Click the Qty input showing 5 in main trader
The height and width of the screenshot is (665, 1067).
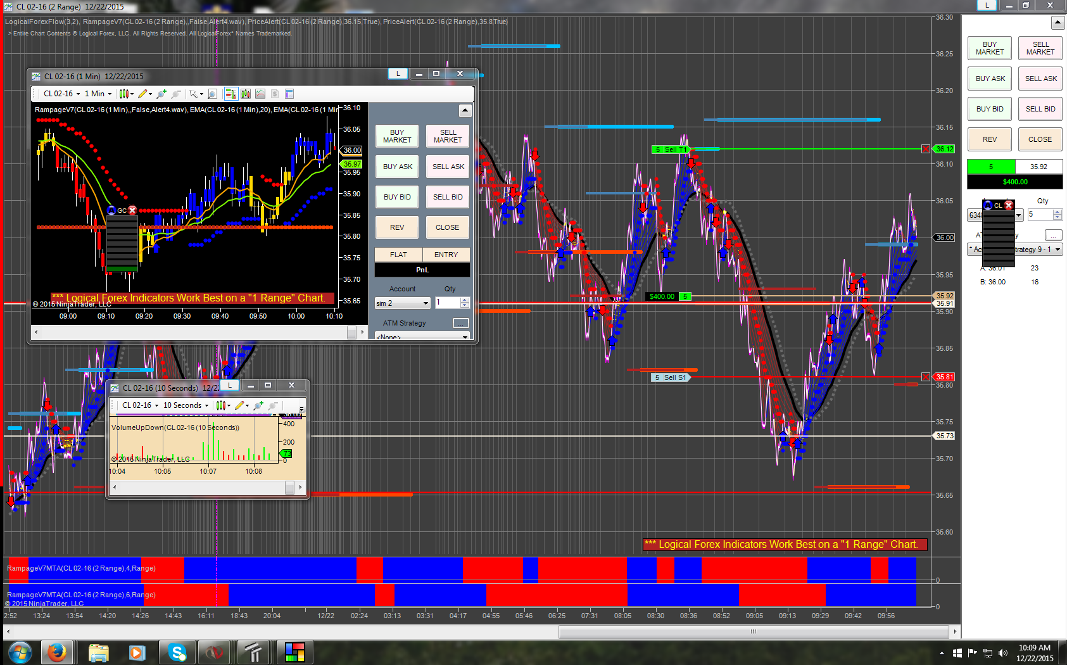(x=1040, y=215)
